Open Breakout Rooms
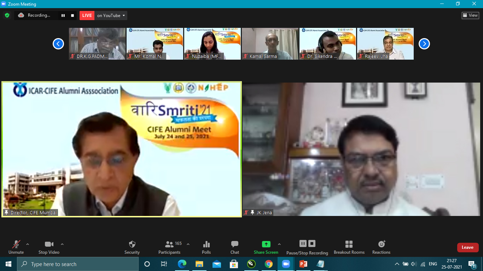 (349, 247)
